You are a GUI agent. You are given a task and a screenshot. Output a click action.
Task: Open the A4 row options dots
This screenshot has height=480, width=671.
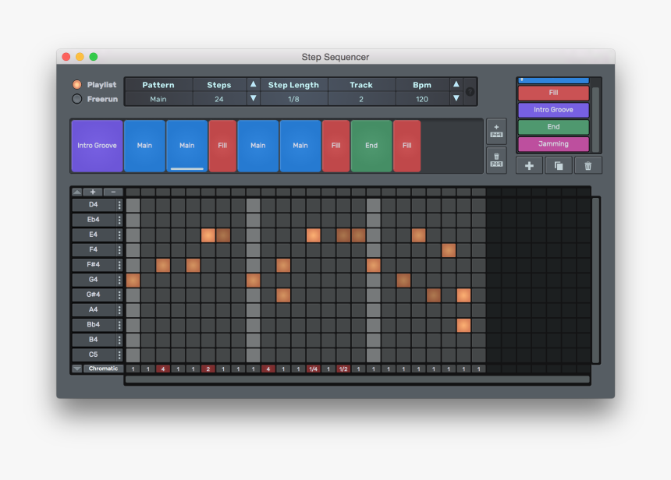click(x=119, y=310)
